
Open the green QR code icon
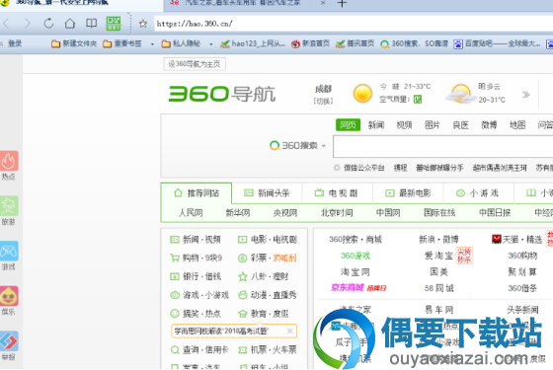[114, 24]
